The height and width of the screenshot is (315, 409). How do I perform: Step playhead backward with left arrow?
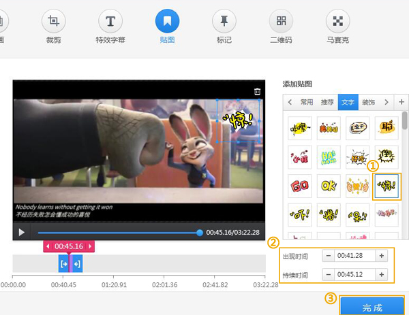click(48, 246)
